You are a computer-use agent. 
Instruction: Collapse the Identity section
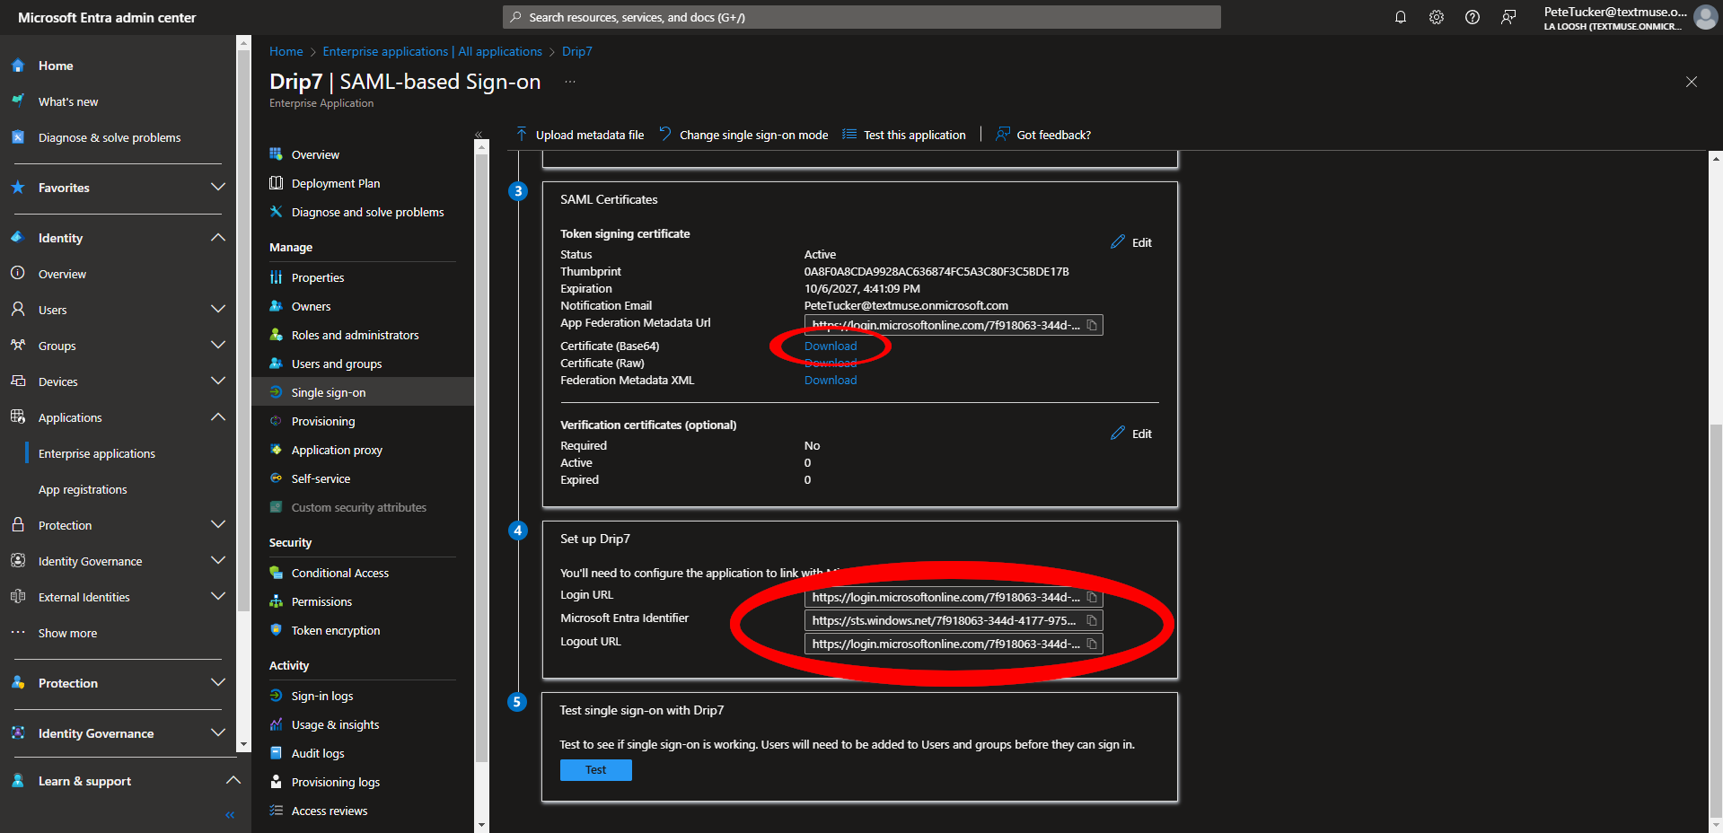coord(217,237)
